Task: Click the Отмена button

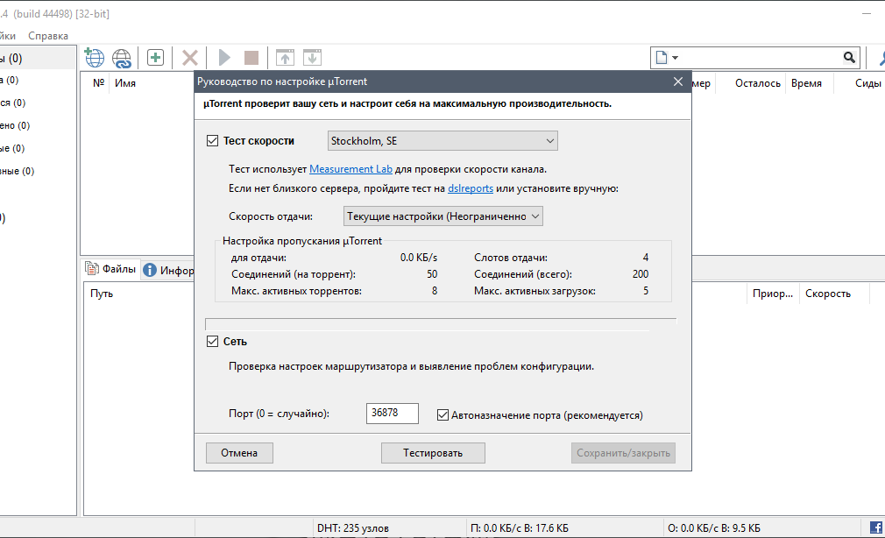Action: [239, 453]
